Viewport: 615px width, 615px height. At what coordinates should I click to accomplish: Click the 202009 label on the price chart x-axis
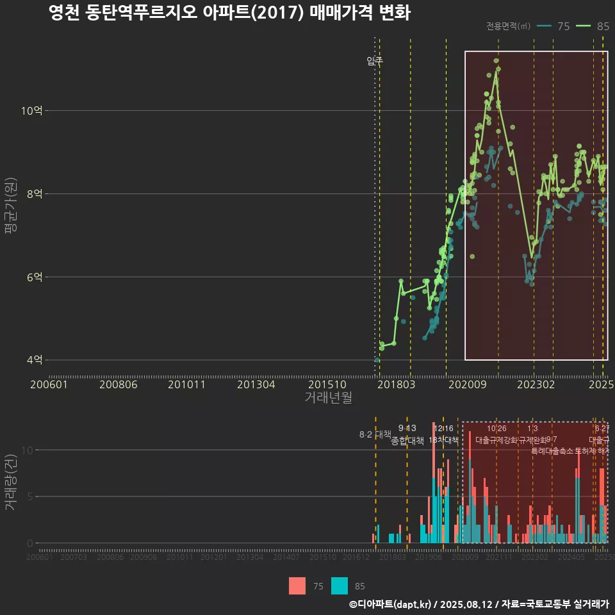pos(468,384)
